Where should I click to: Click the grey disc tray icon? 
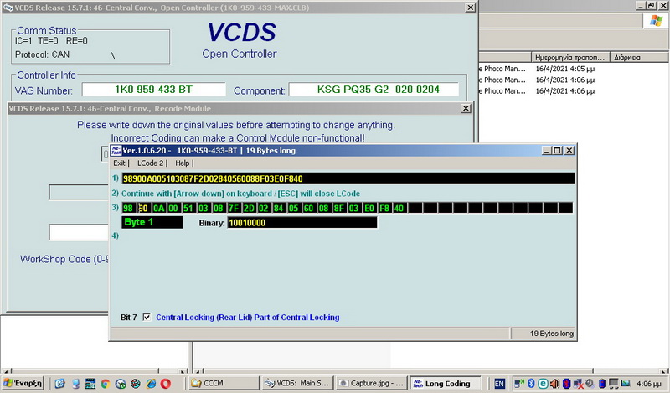tap(590, 384)
